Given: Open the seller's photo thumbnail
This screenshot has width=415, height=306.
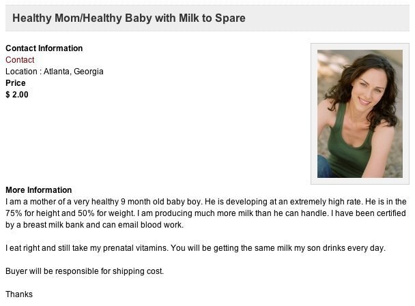Looking at the screenshot, I should tap(360, 114).
